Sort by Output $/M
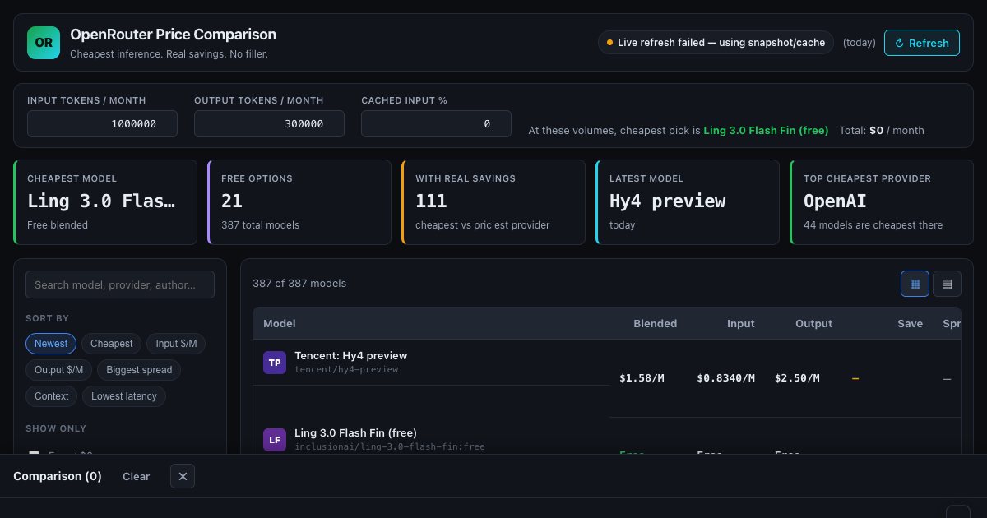The width and height of the screenshot is (987, 518). (x=58, y=370)
